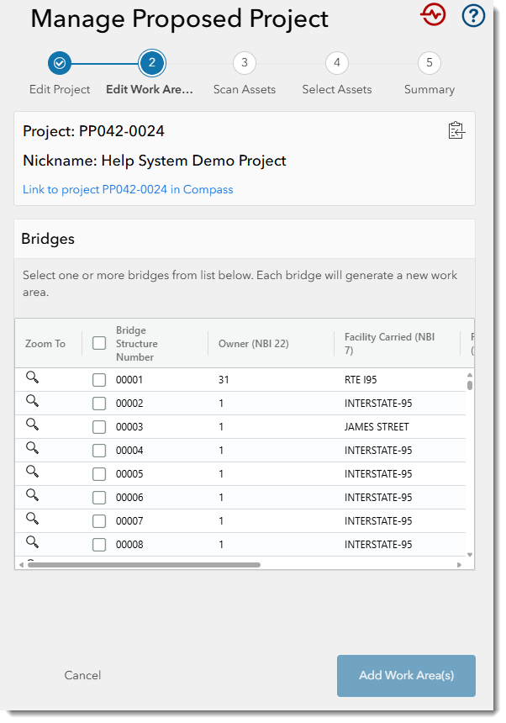Open step 5 Summary

(x=429, y=63)
